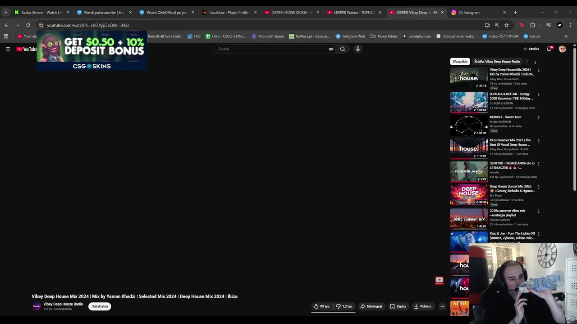577x324 pixels.
Task: Open the YouTube guide hamburger menu
Action: tap(8, 49)
